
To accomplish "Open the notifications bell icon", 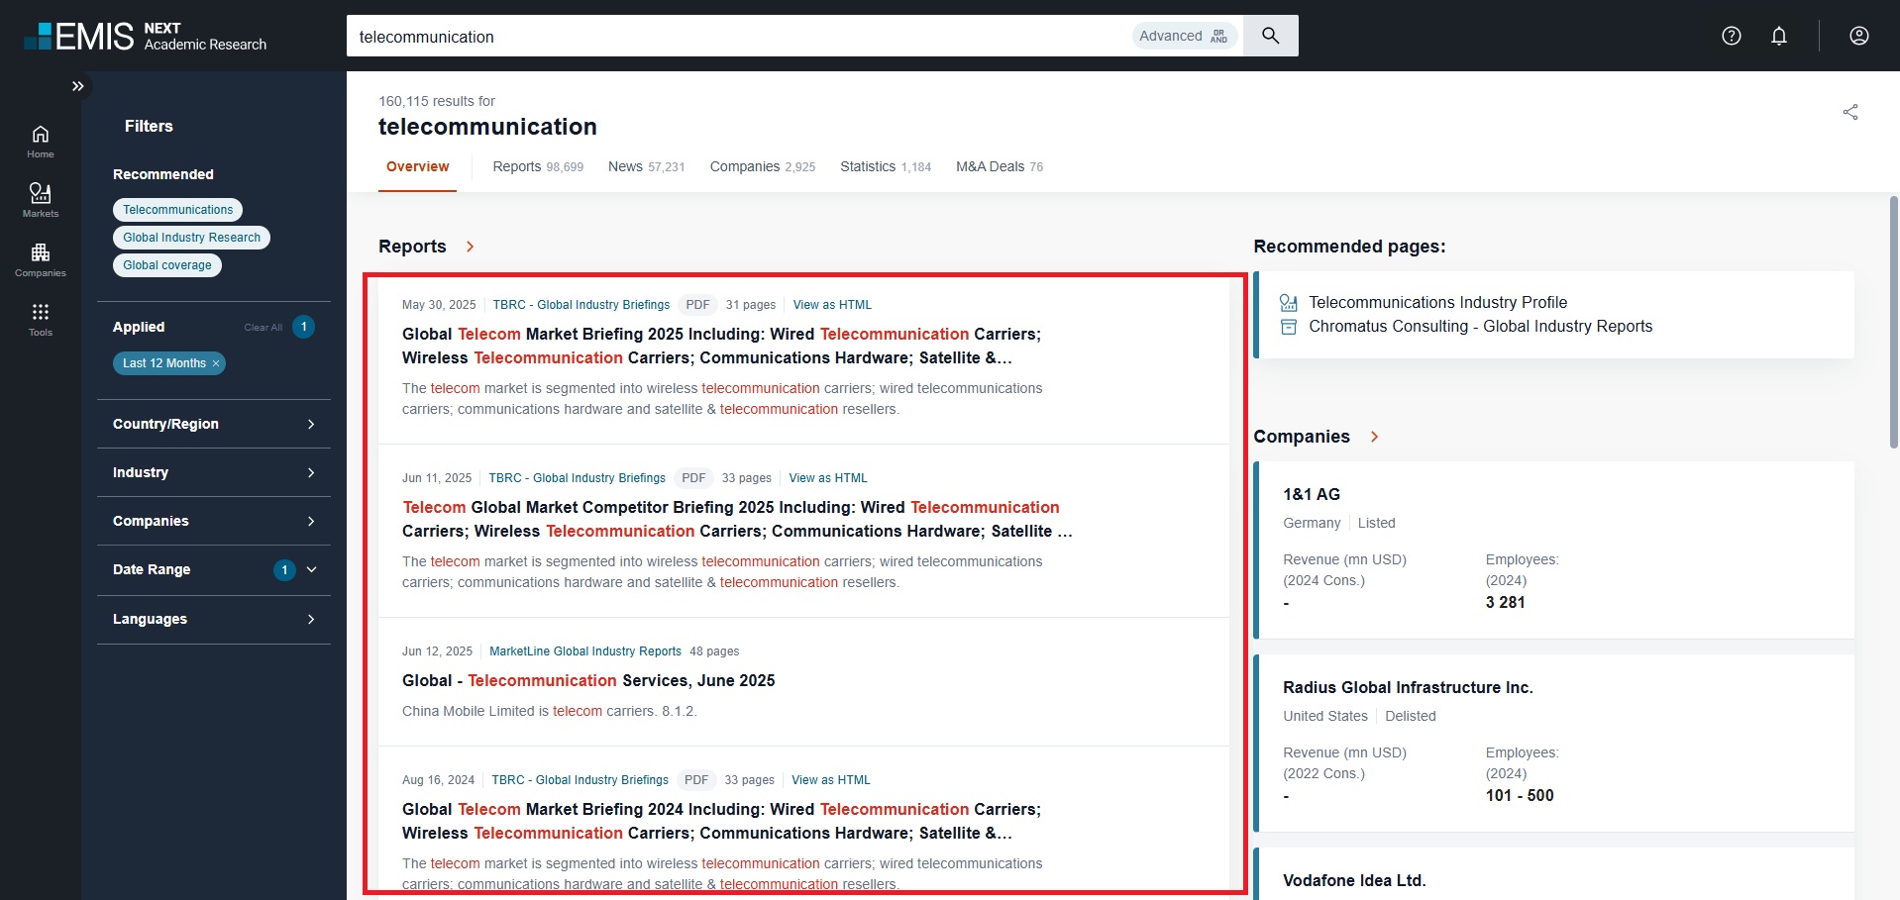I will [1778, 36].
